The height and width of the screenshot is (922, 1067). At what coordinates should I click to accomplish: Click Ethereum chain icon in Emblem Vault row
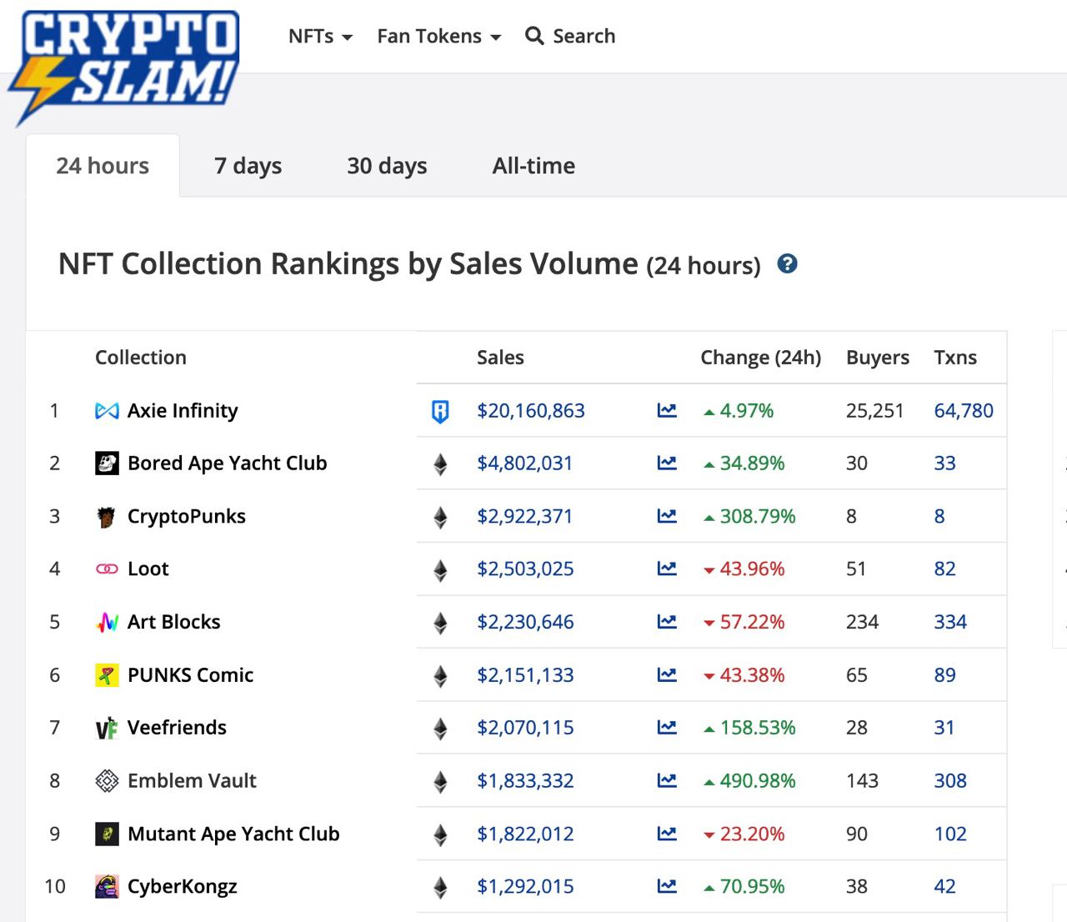point(440,782)
